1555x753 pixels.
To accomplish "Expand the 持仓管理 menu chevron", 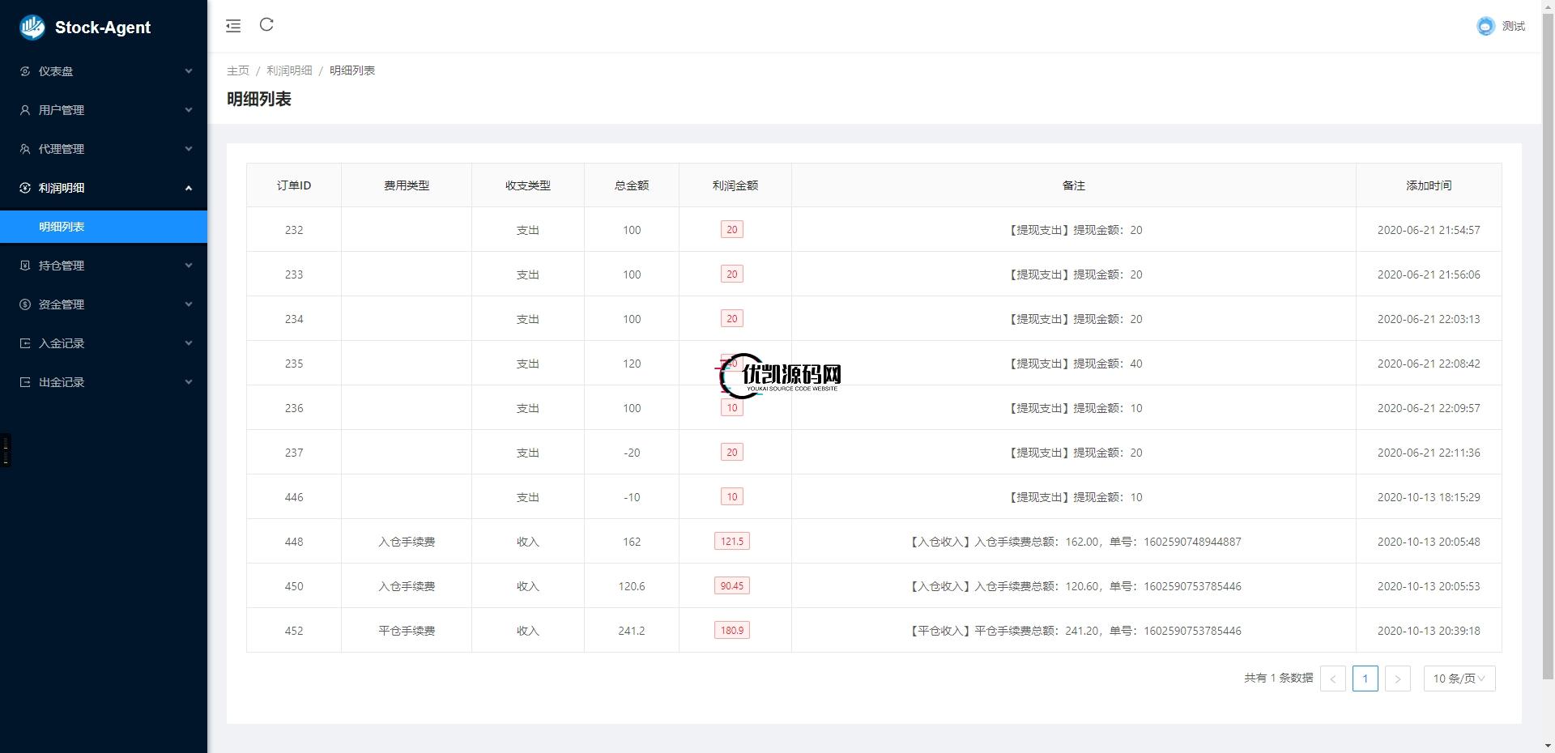I will point(189,266).
